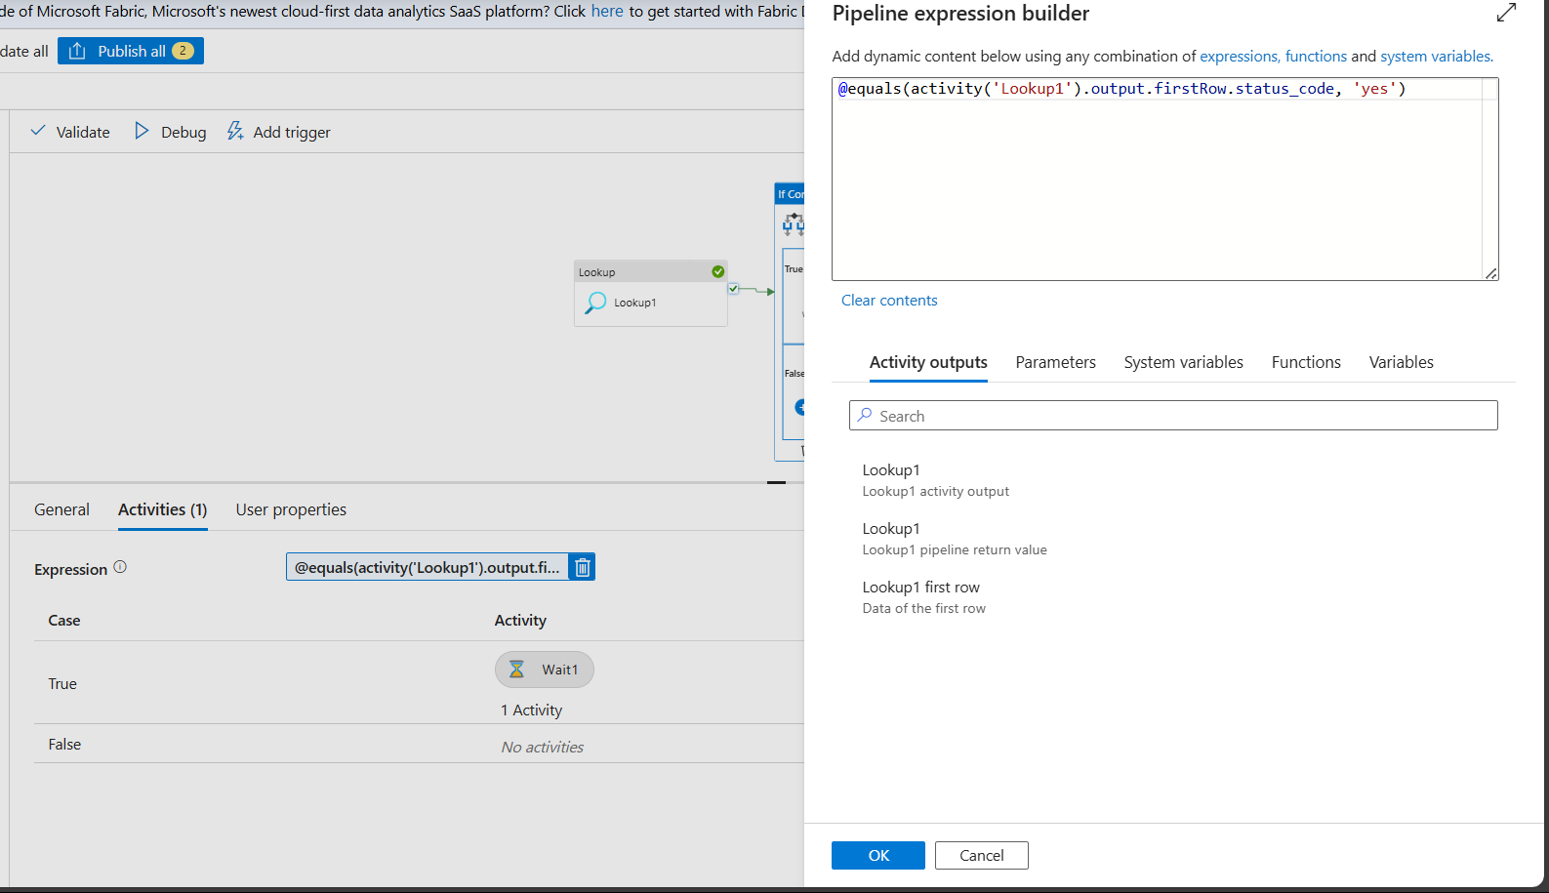Screen dimensions: 1549x893
Task: Switch to the Parameters tab
Action: pyautogui.click(x=1055, y=362)
